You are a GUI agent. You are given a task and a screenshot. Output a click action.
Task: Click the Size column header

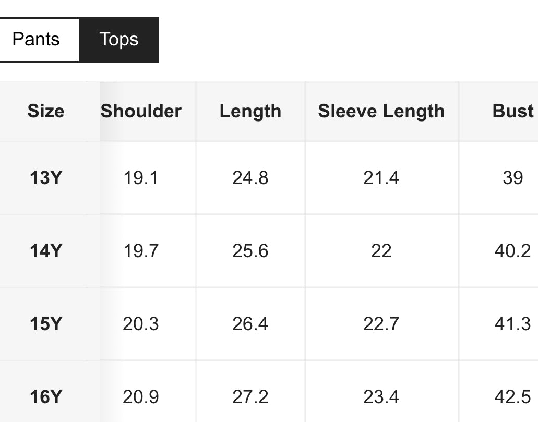point(46,111)
